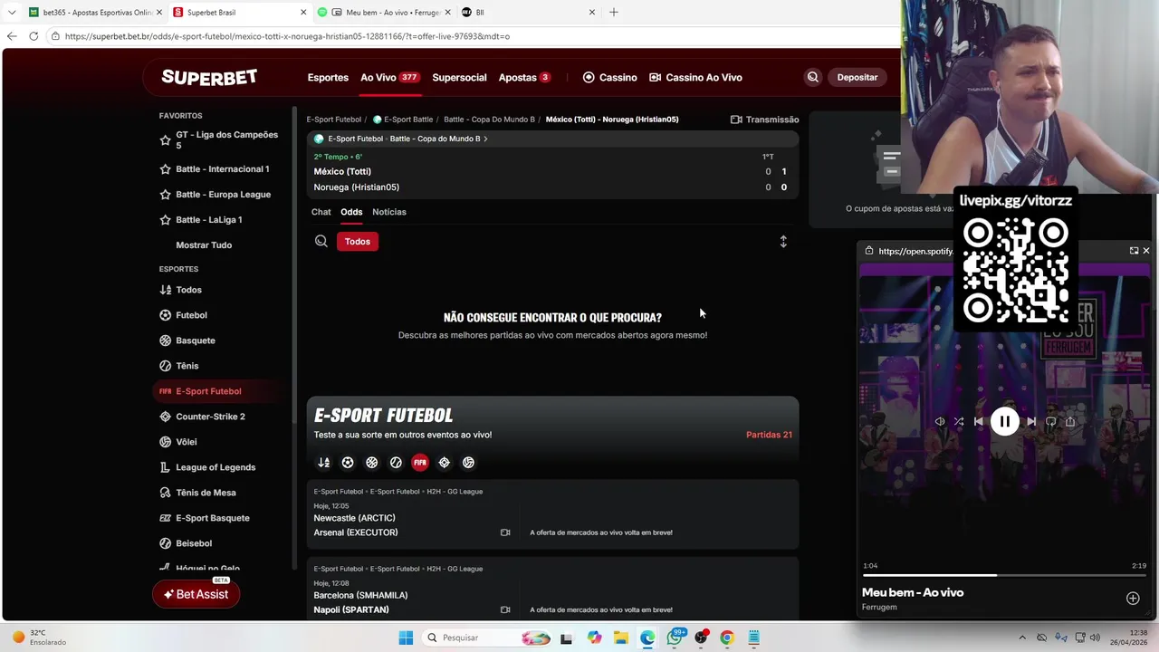Filter live events by soccer ball icon
This screenshot has width=1159, height=652.
click(348, 463)
